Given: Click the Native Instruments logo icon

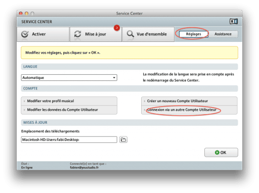Looking at the screenshot, I should point(234,21).
